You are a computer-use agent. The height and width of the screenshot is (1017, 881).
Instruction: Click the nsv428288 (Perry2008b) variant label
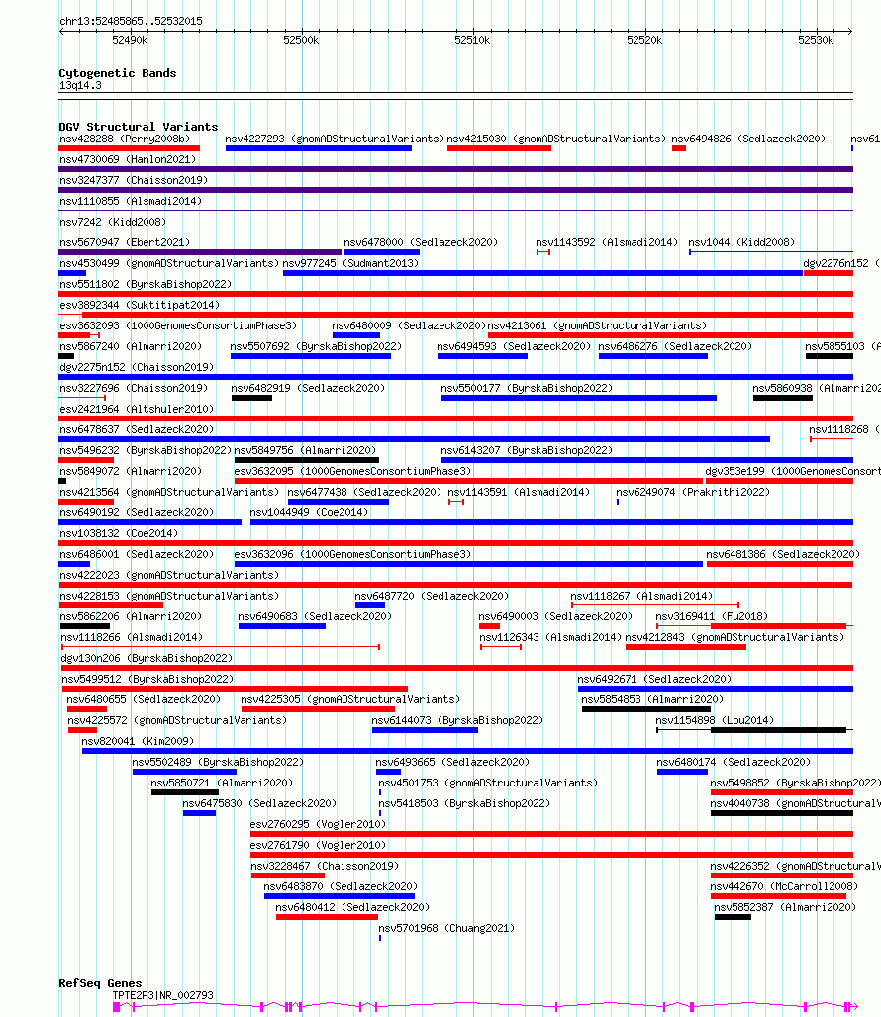pyautogui.click(x=125, y=139)
